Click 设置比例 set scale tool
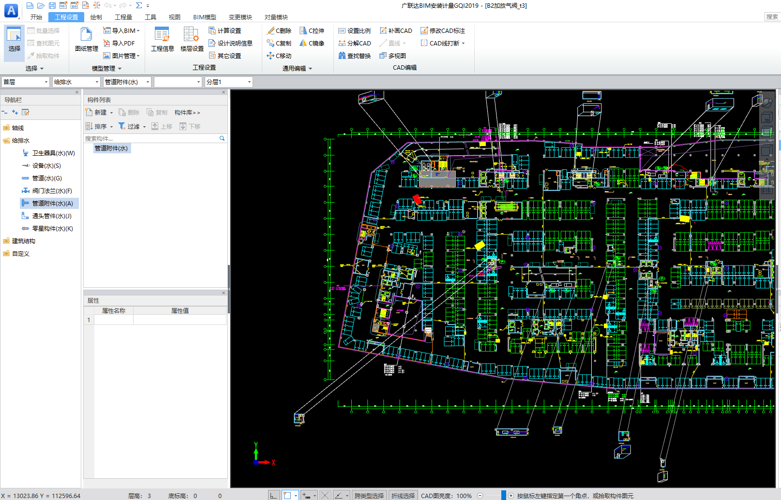The height and width of the screenshot is (500, 781). coord(355,30)
